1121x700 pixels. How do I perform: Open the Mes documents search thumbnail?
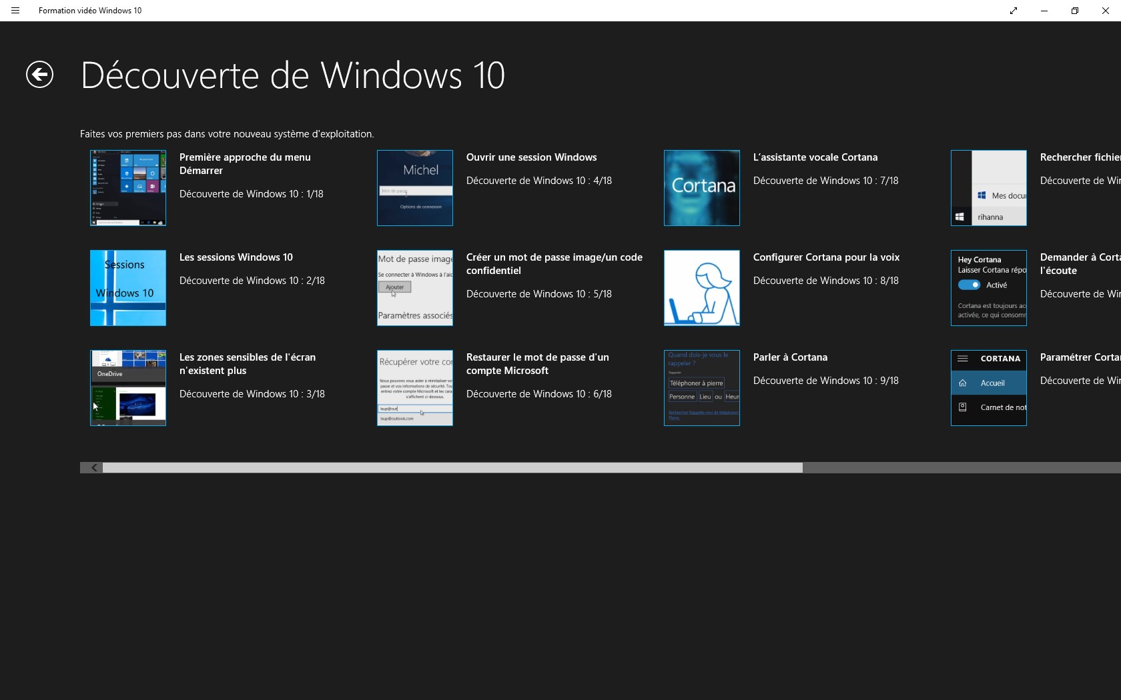point(989,188)
